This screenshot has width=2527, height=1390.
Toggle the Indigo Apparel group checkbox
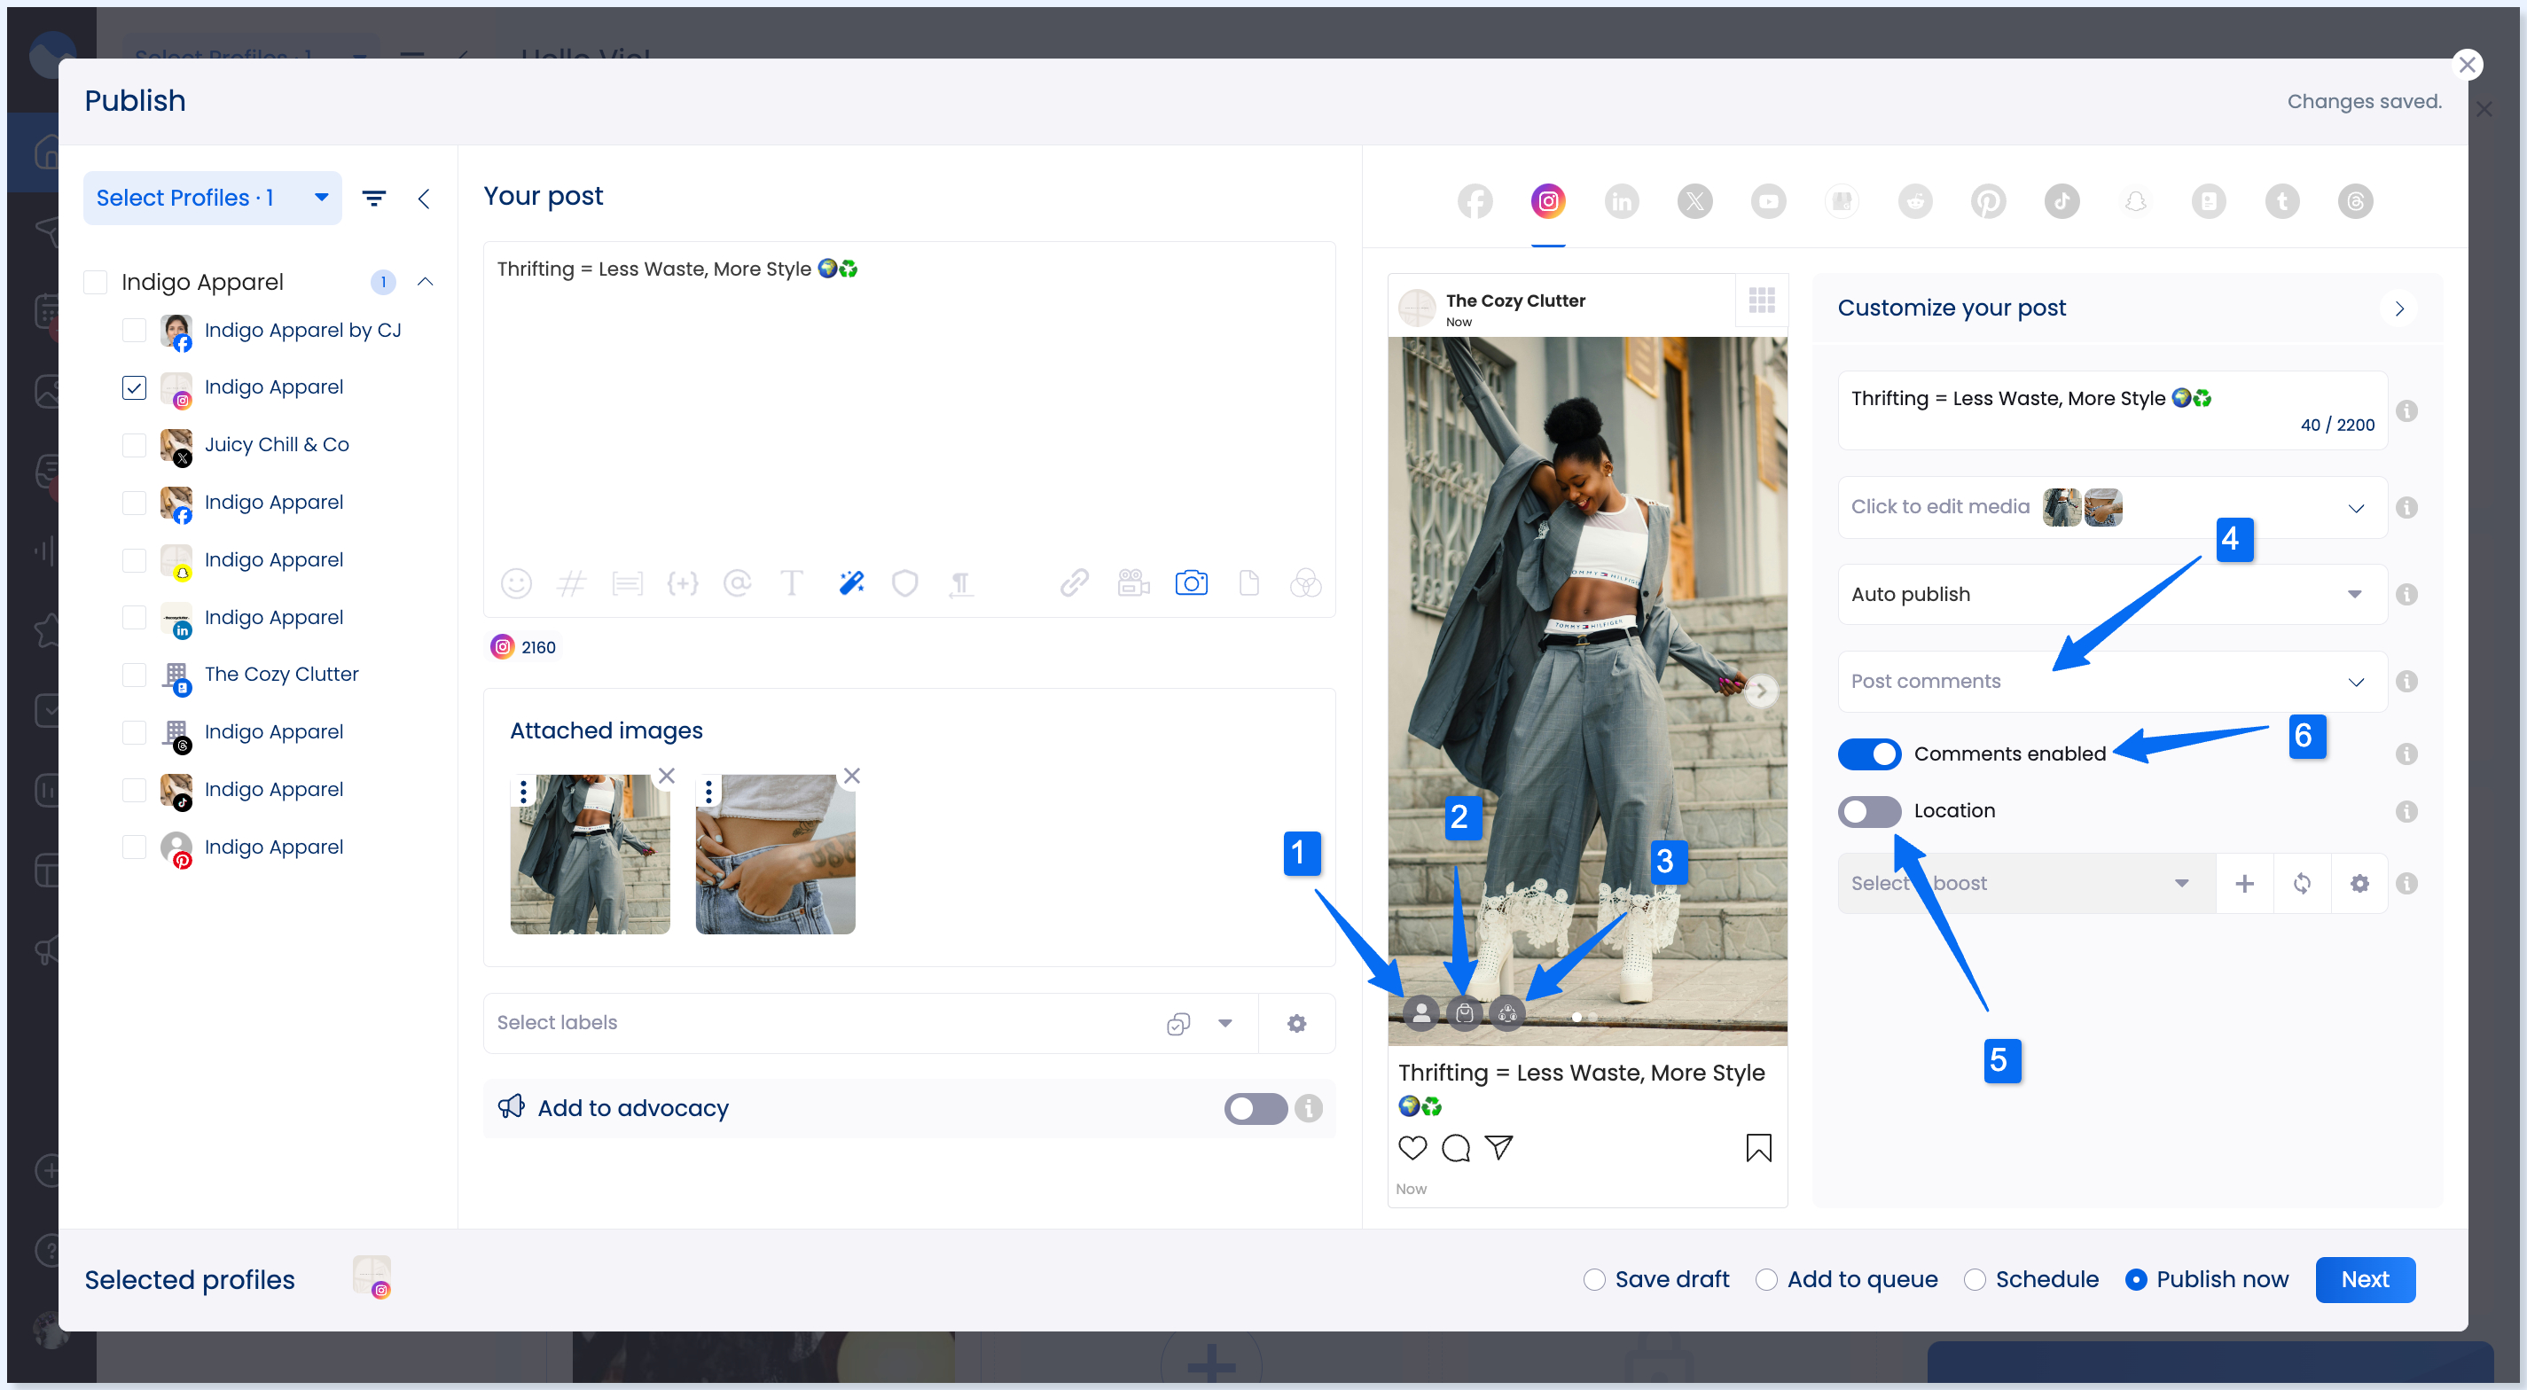tap(95, 283)
